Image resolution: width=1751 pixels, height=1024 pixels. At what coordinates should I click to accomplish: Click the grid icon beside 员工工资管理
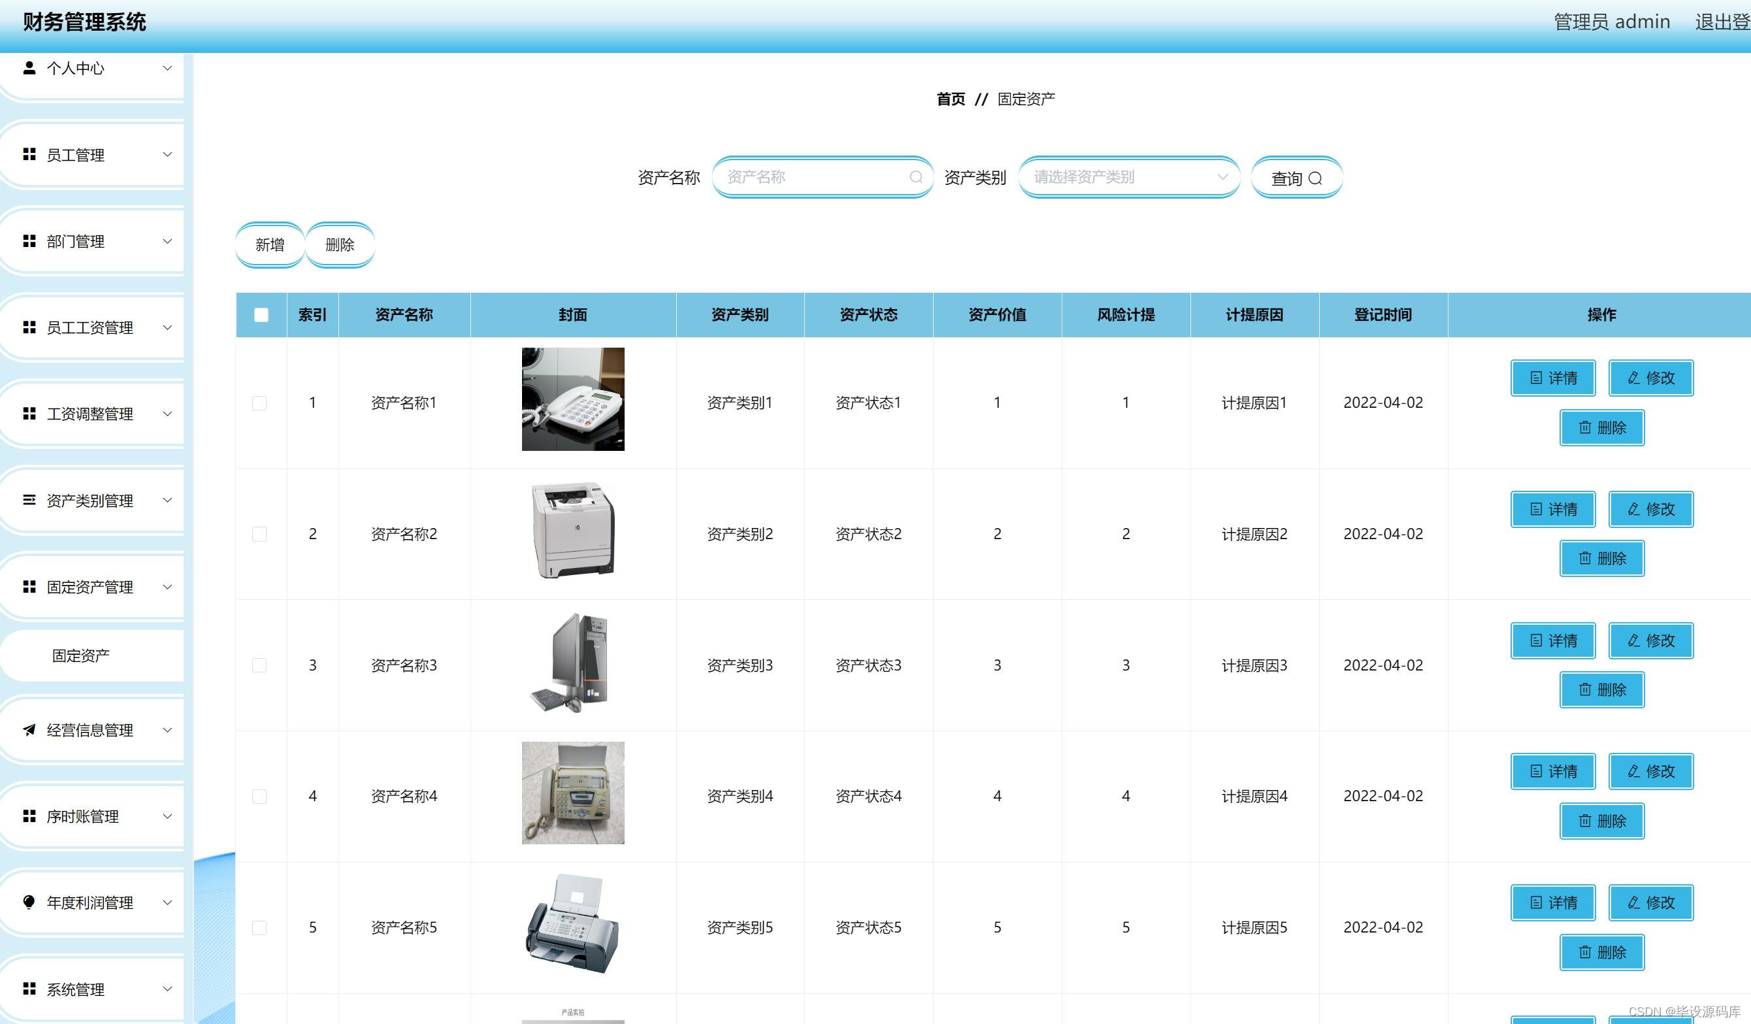[x=29, y=327]
